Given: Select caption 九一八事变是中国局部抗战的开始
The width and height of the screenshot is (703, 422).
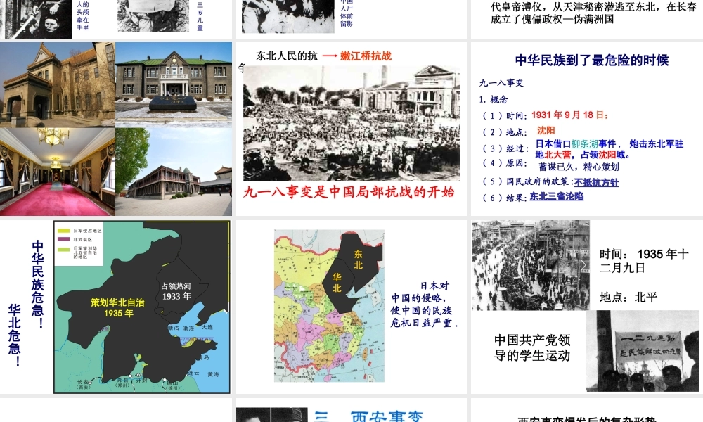Looking at the screenshot, I should (x=349, y=192).
